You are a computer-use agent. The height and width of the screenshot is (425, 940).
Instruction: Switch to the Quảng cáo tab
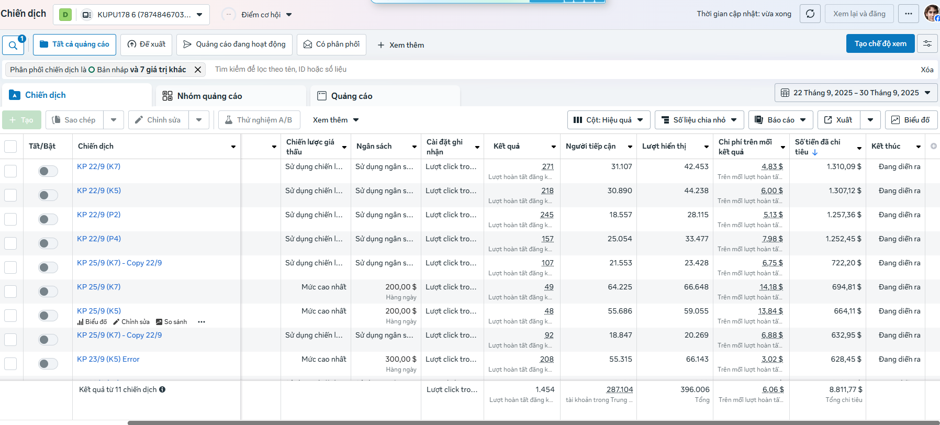[385, 96]
